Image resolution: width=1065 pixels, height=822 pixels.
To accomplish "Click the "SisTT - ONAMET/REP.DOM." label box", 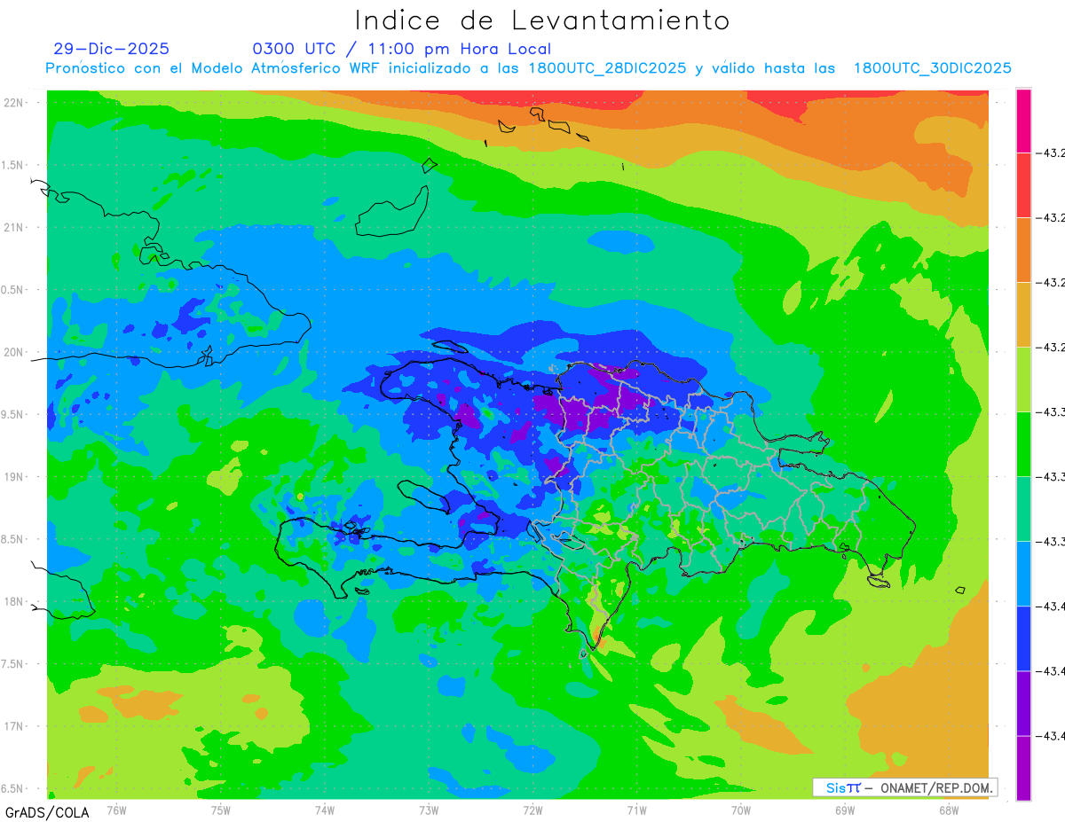I will point(904,787).
